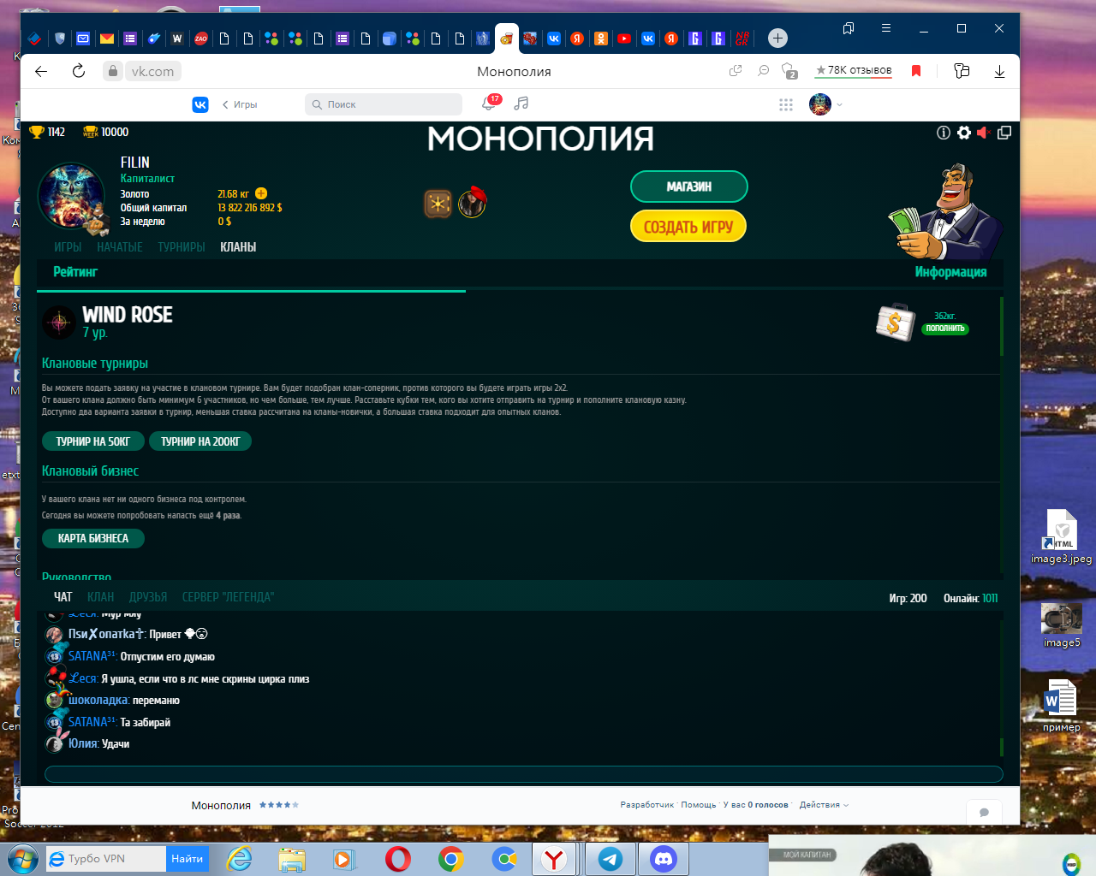Open VK notifications bell icon

point(489,104)
